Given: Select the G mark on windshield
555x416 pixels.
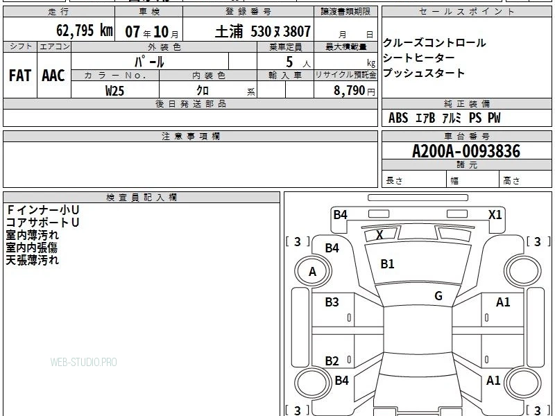Looking at the screenshot, I should click(438, 296).
